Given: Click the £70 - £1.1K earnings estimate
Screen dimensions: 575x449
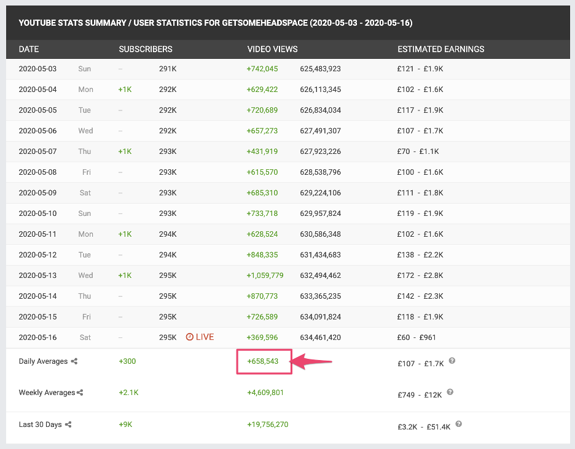Looking at the screenshot, I should [x=418, y=152].
